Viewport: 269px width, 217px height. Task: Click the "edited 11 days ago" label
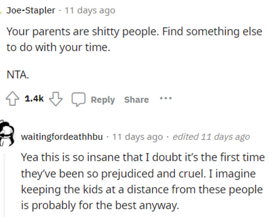(211, 137)
